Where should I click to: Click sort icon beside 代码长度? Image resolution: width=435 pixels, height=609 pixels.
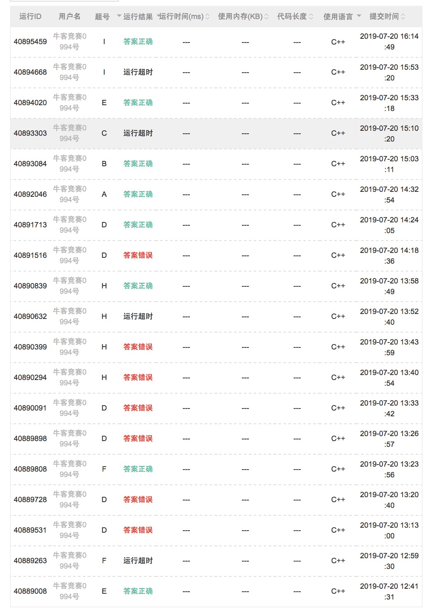tap(311, 17)
